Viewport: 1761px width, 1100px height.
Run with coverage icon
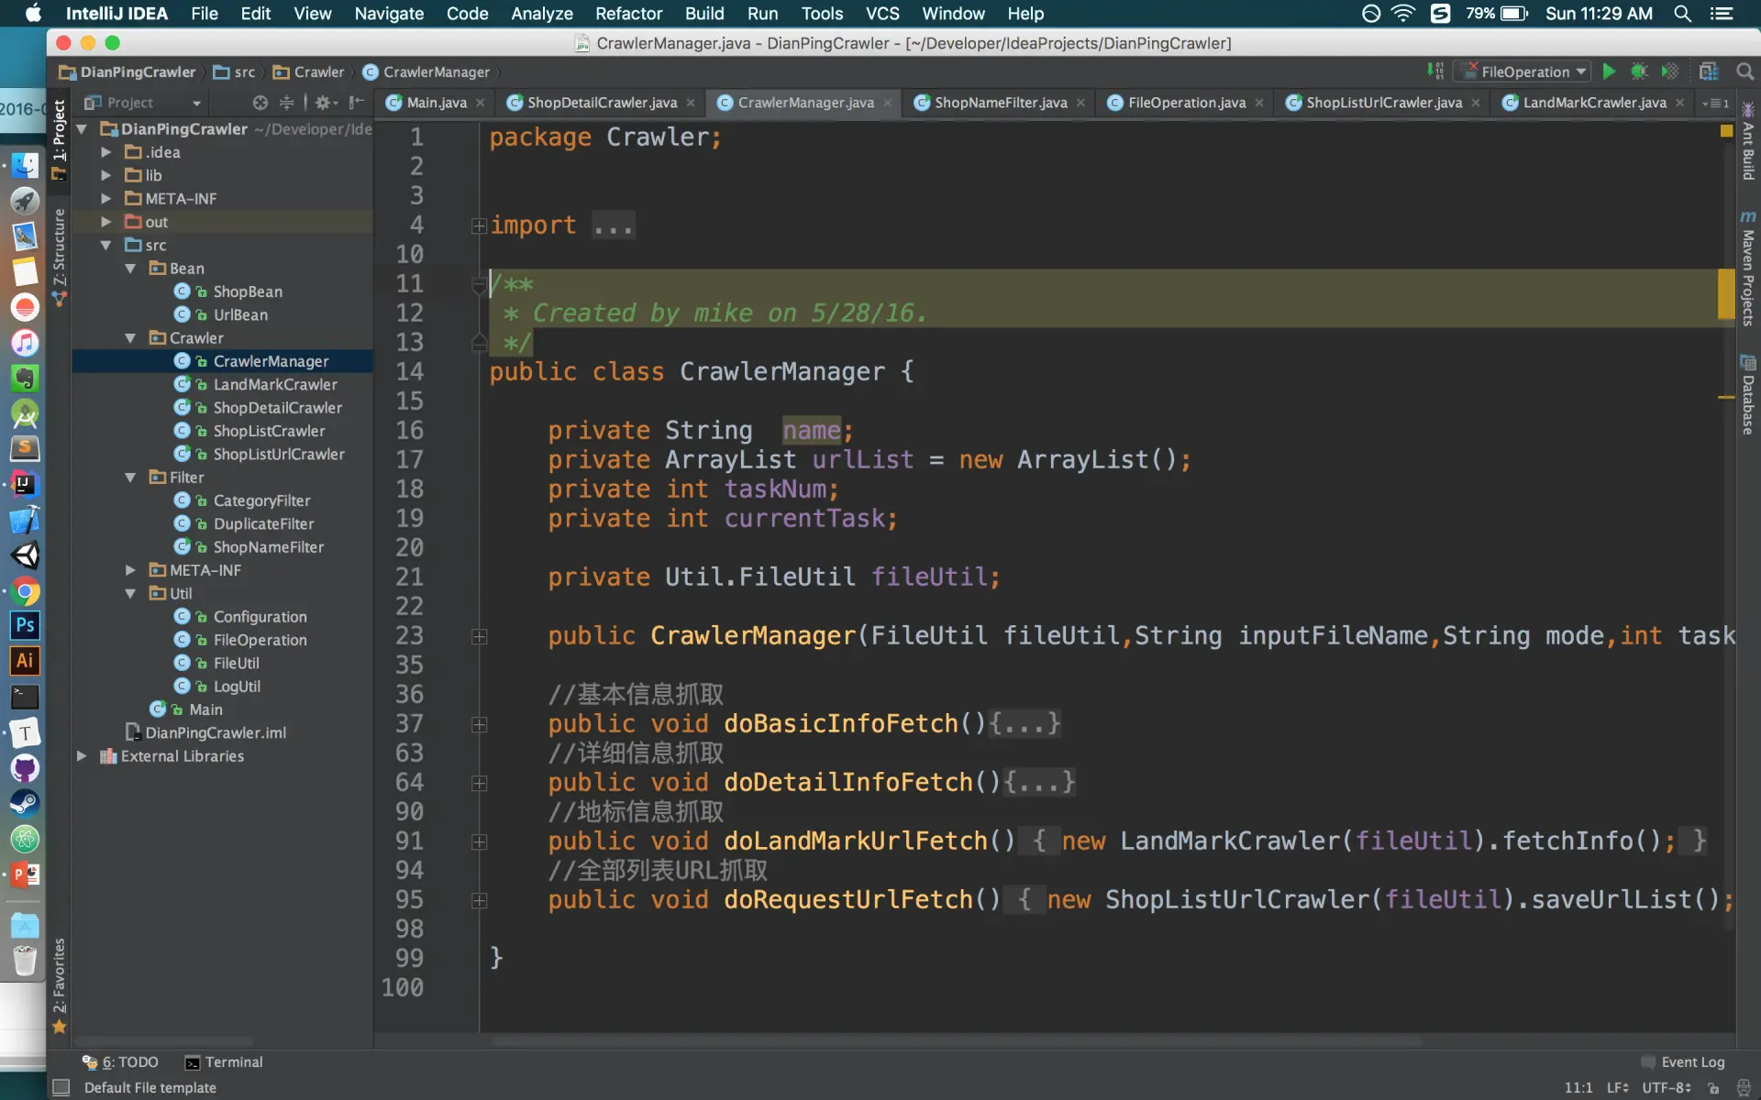1670,71
